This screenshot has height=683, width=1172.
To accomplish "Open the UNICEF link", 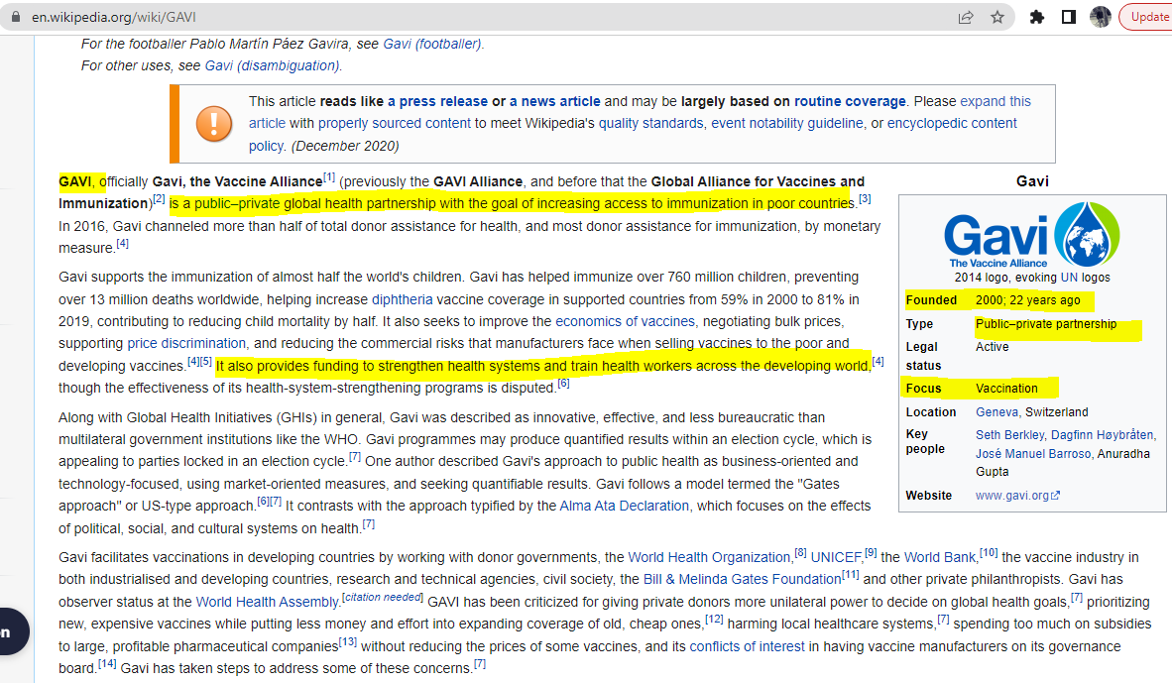I will (x=837, y=557).
